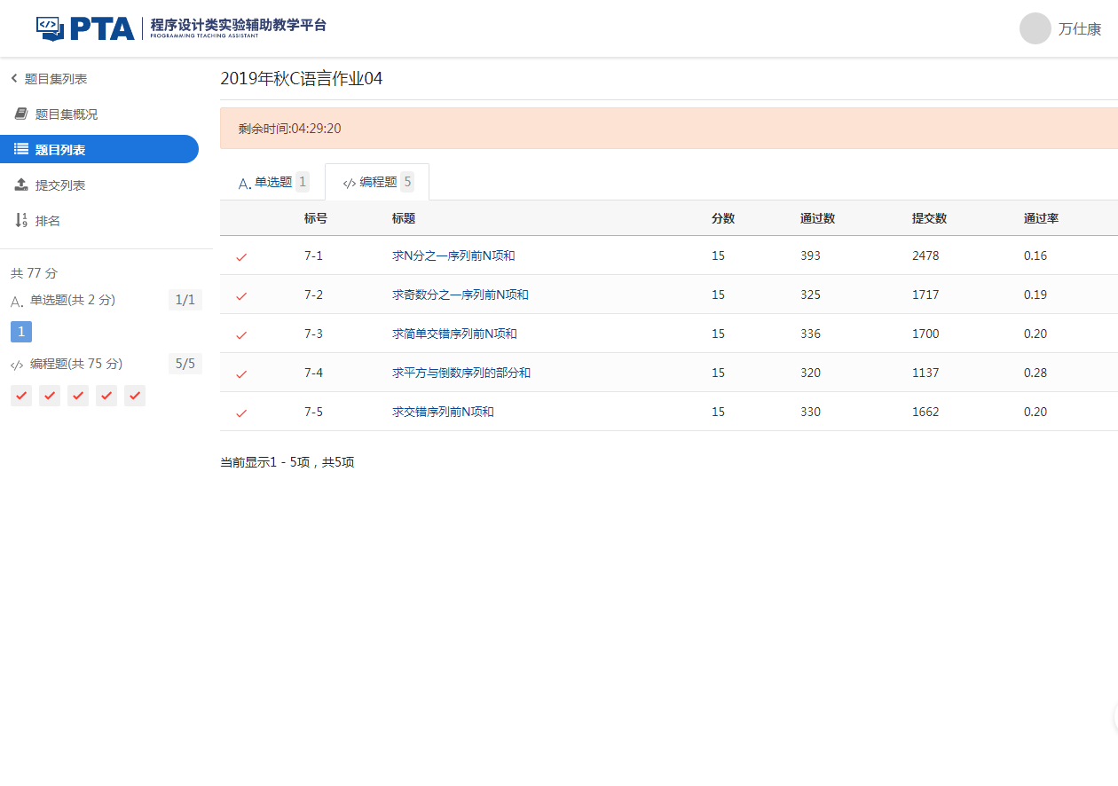Click the red checkmark in row 7-5
Screen dimensions: 1118x786
tap(241, 413)
